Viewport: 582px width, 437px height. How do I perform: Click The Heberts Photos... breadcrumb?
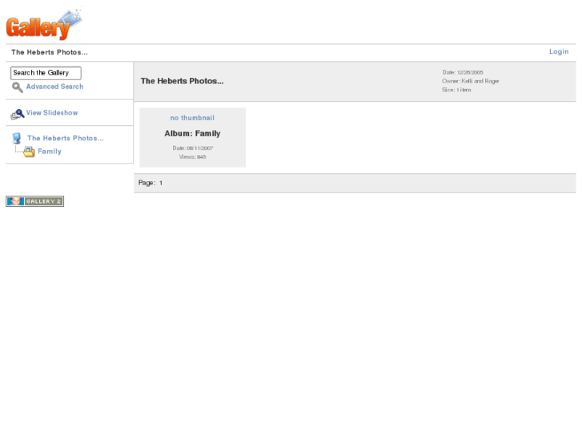click(50, 52)
